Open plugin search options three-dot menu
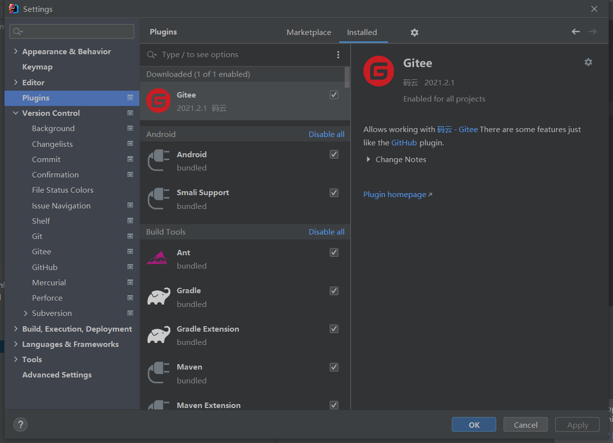The height and width of the screenshot is (443, 613). point(338,55)
